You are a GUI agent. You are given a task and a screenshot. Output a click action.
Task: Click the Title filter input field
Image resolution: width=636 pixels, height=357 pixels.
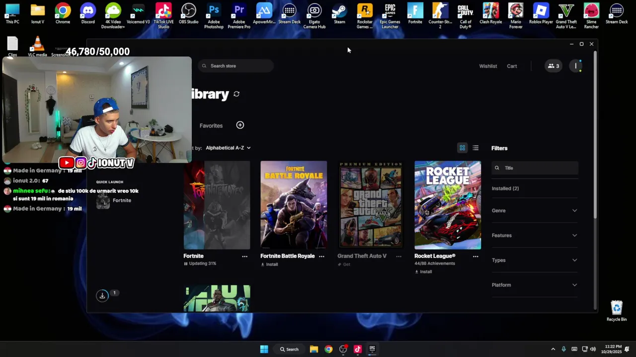pyautogui.click(x=535, y=168)
